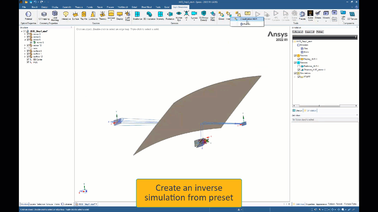
Task: Open the Properties tab at bottom right
Action: point(310,204)
